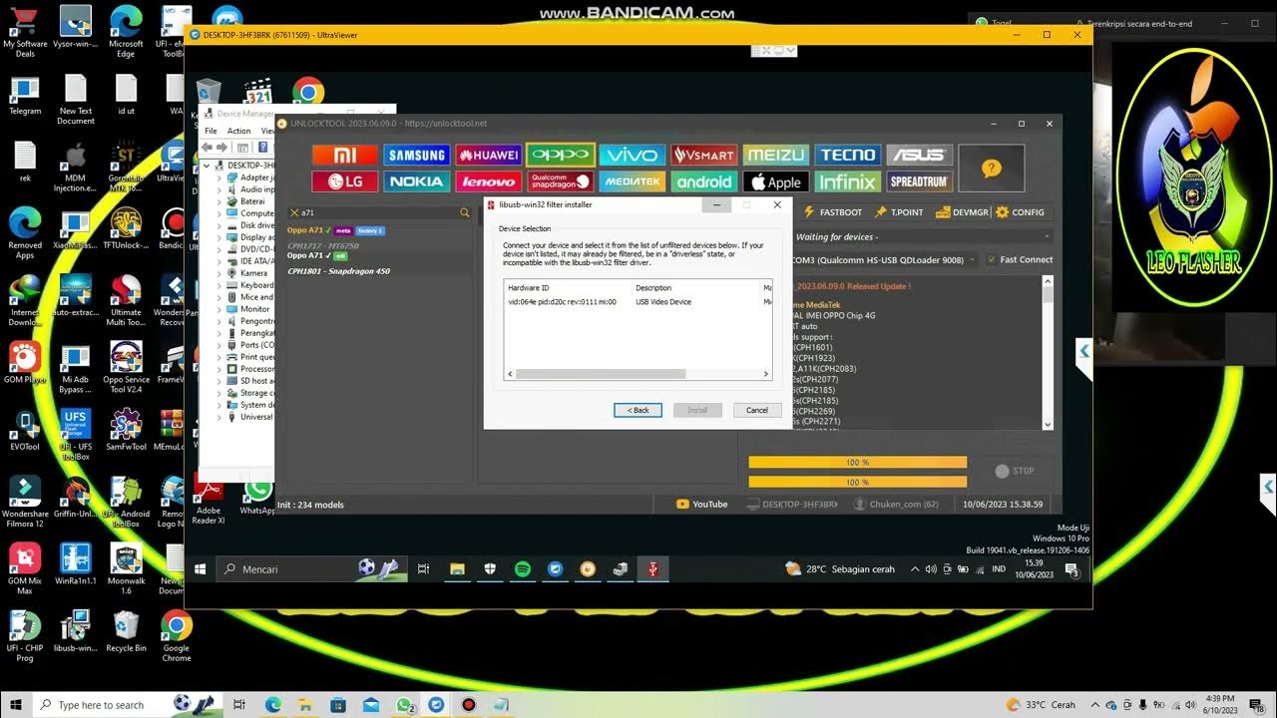
Task: Expand DESKTOP-3HF root node in Device Manager
Action: click(208, 166)
